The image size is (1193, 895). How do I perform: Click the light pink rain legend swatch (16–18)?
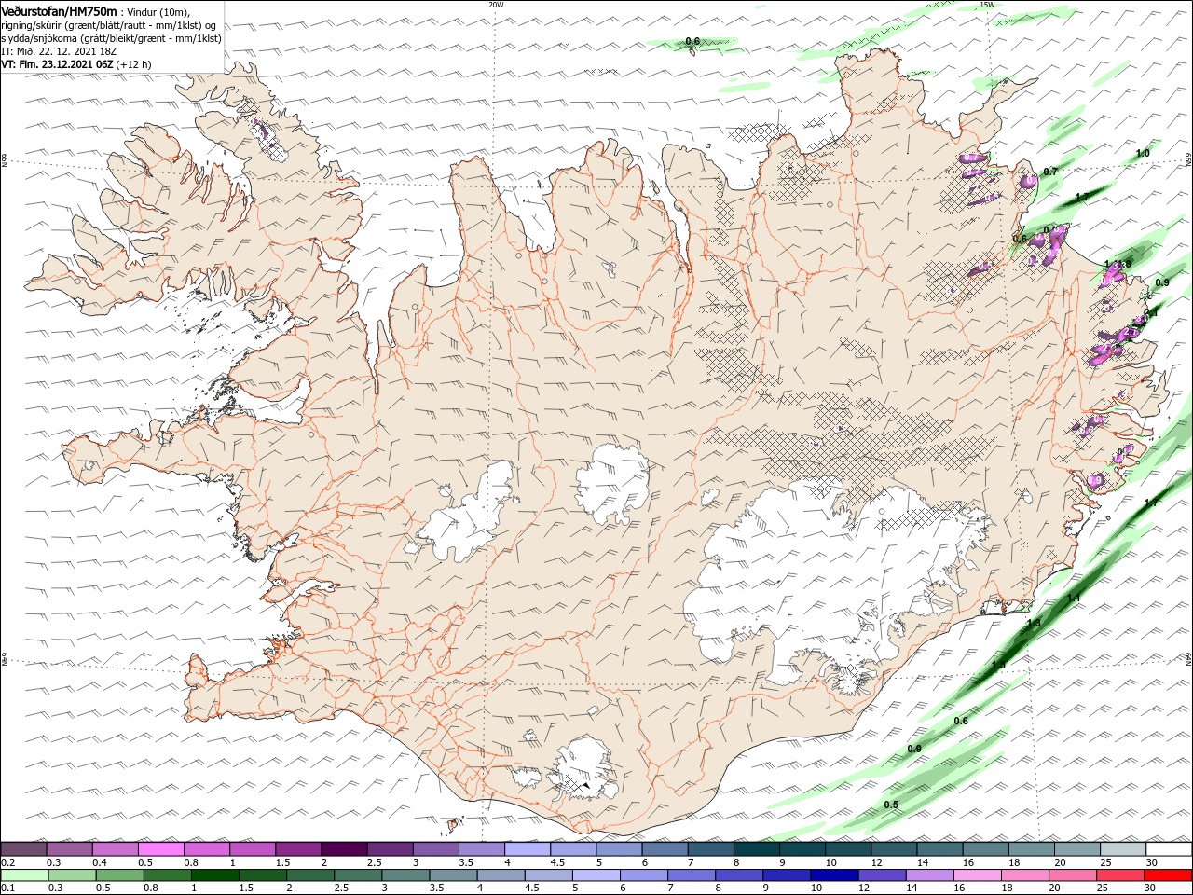pos(976,875)
